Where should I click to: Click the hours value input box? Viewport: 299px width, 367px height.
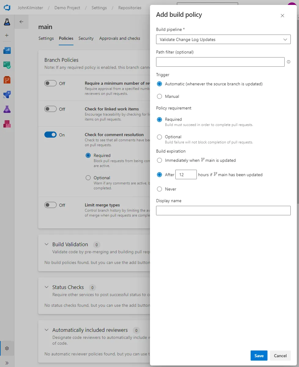click(186, 175)
